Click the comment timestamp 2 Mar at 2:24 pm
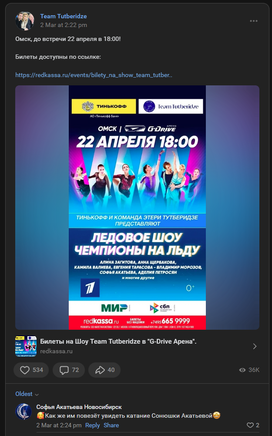Viewport: 272px width, 436px height. point(59,425)
